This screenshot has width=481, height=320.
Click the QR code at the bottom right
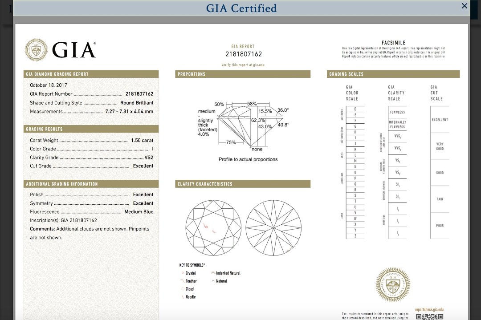click(429, 317)
